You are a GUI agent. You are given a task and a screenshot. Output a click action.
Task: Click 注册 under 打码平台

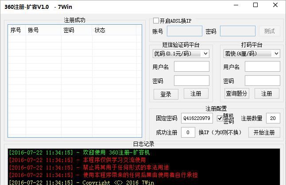click(x=267, y=94)
